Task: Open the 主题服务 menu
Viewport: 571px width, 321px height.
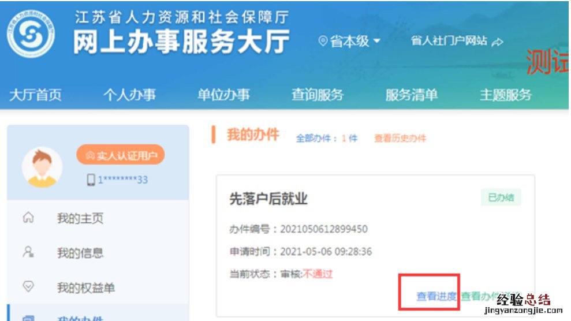Action: pos(506,95)
